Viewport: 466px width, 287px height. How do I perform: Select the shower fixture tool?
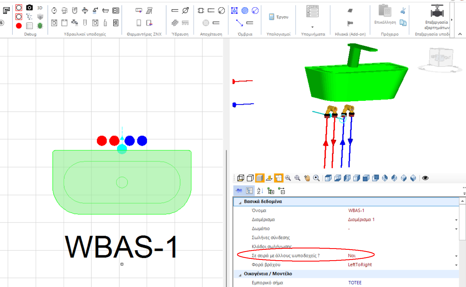click(x=96, y=11)
